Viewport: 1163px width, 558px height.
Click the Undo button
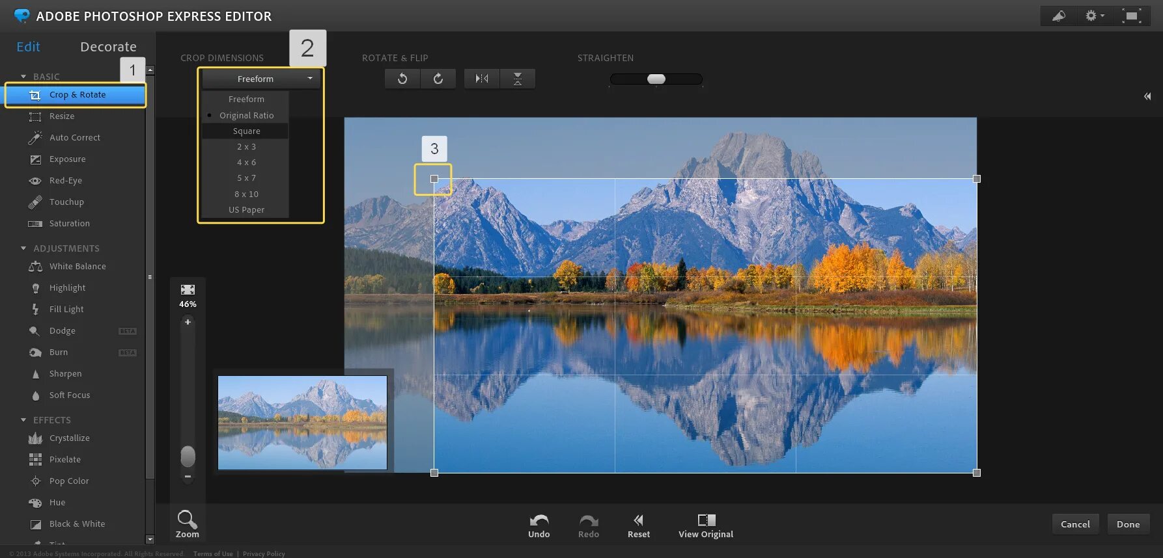point(539,525)
